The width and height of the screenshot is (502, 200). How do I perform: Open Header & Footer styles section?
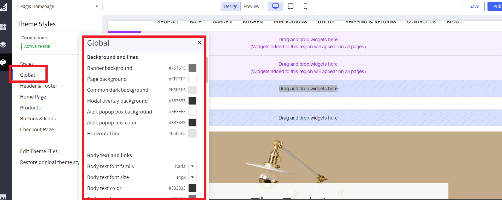click(39, 86)
